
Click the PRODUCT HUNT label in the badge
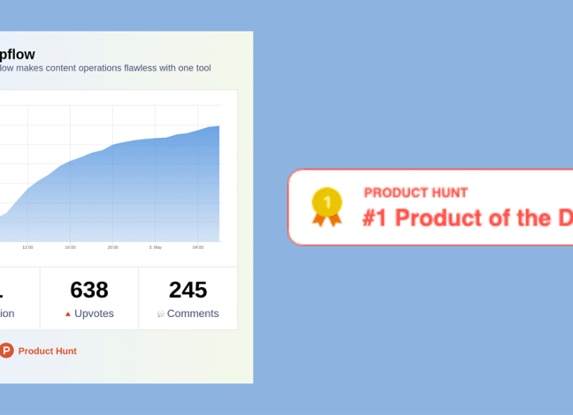(416, 192)
